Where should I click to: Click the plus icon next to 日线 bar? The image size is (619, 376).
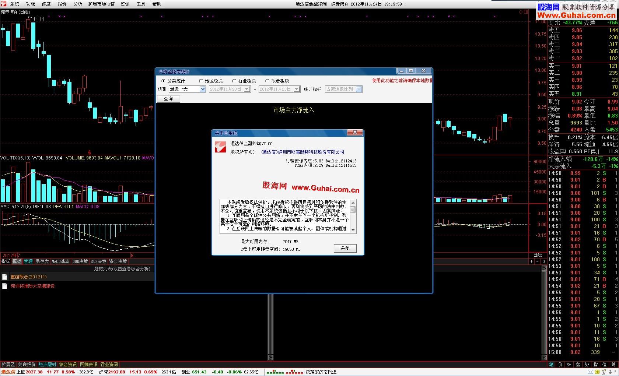(531, 261)
